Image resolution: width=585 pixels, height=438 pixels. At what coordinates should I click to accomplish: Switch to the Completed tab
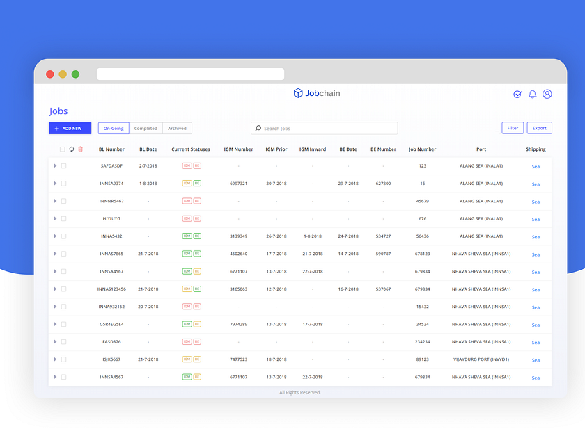click(x=146, y=128)
